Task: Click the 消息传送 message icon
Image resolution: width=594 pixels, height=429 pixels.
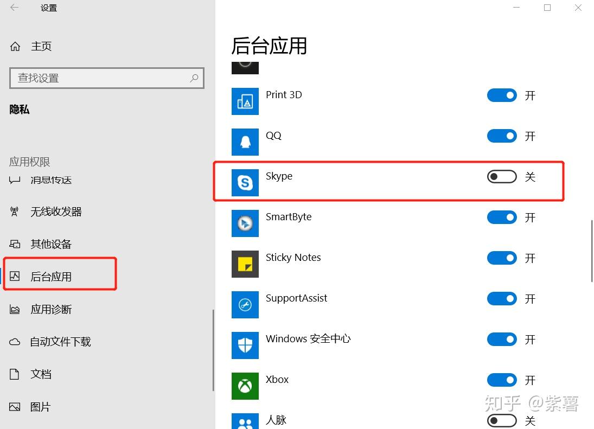Action: (x=15, y=180)
